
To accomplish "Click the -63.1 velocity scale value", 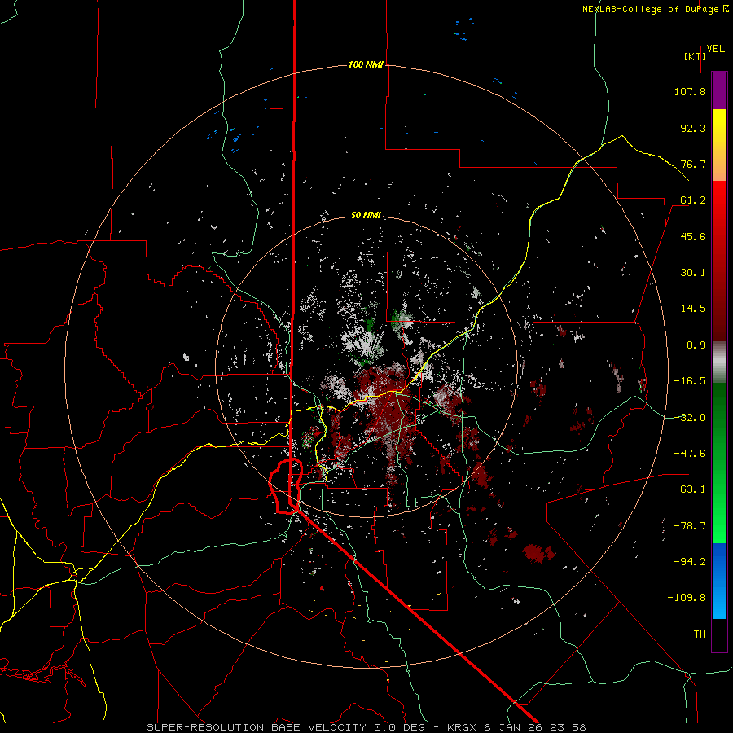I will point(690,489).
